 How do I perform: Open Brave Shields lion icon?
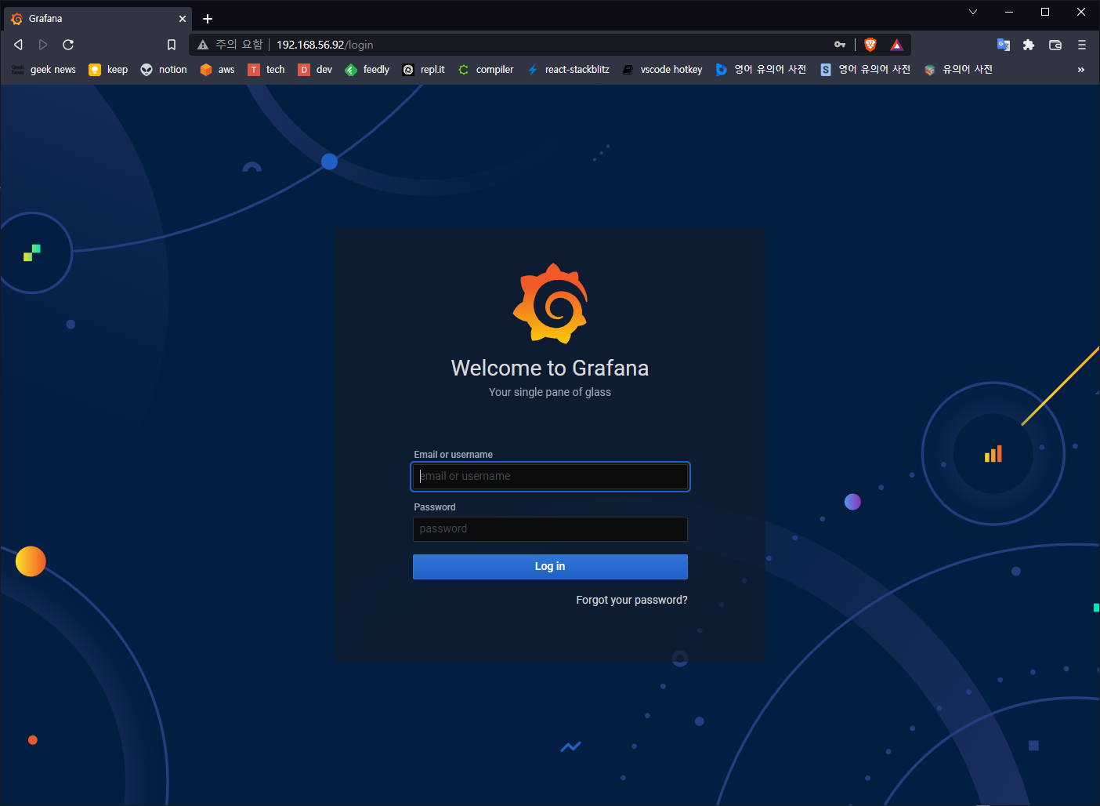point(870,45)
